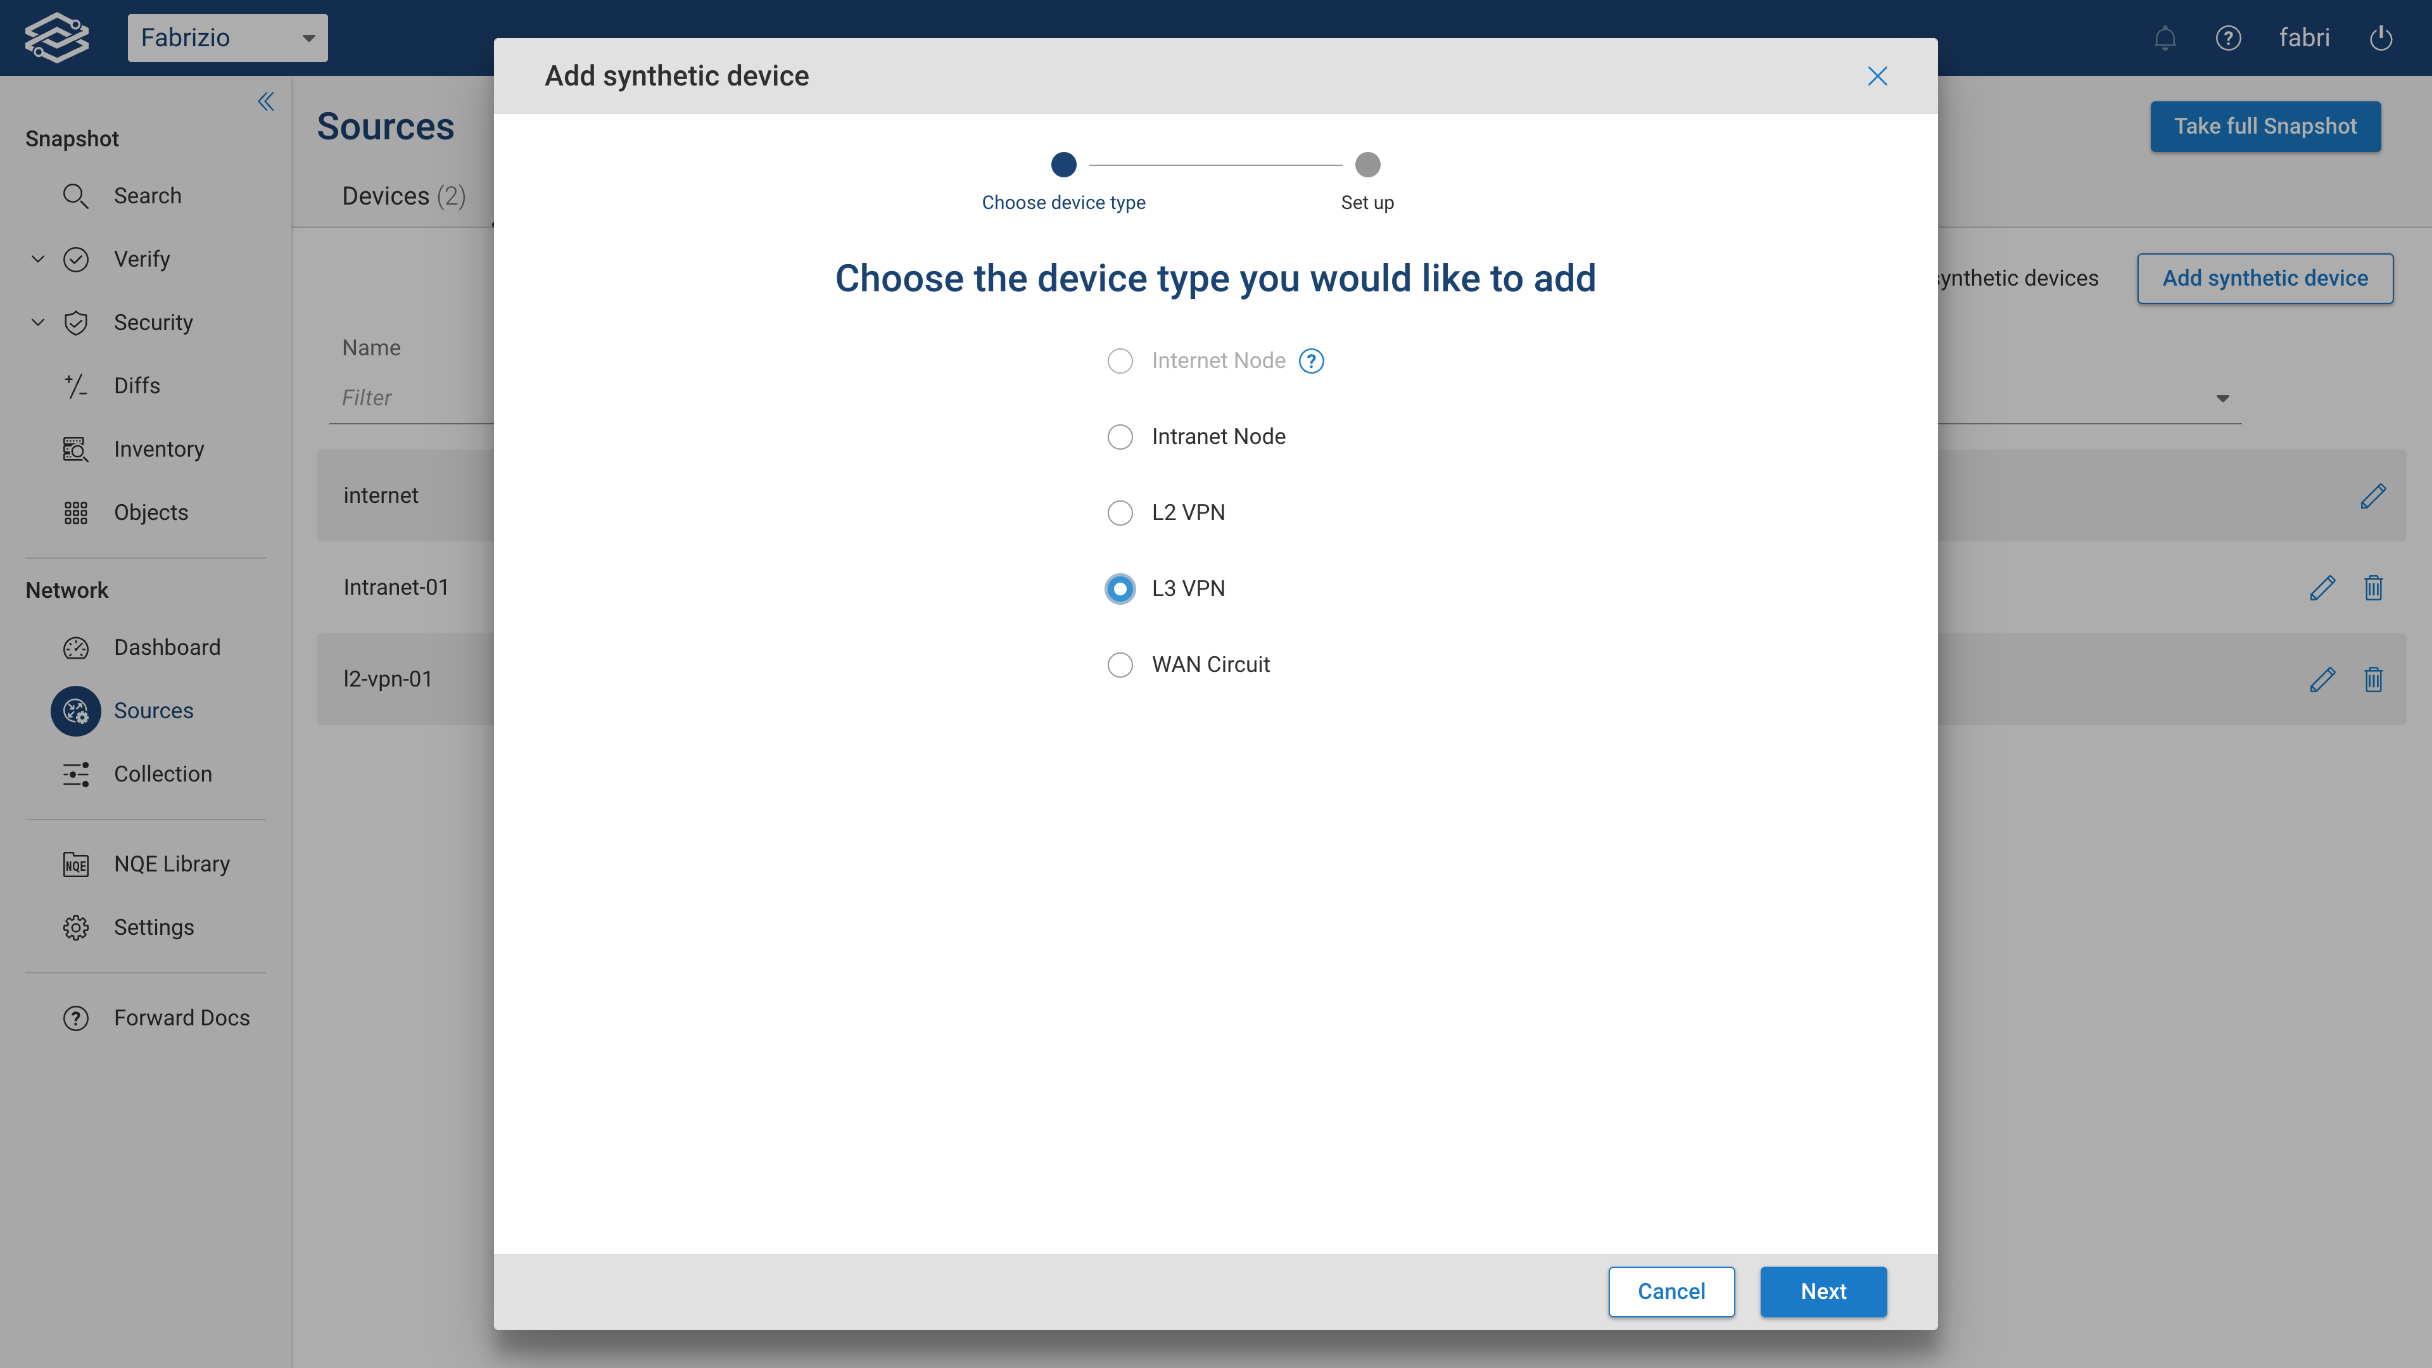Expand the Security section chevron

38,322
